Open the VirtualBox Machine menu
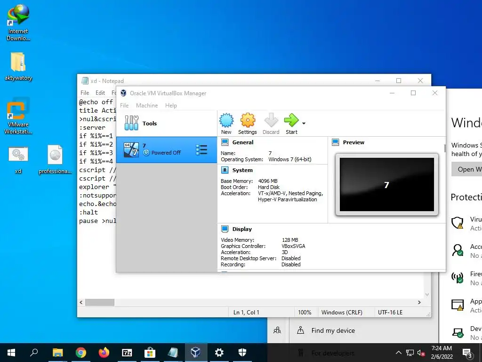This screenshot has width=482, height=362. (147, 106)
